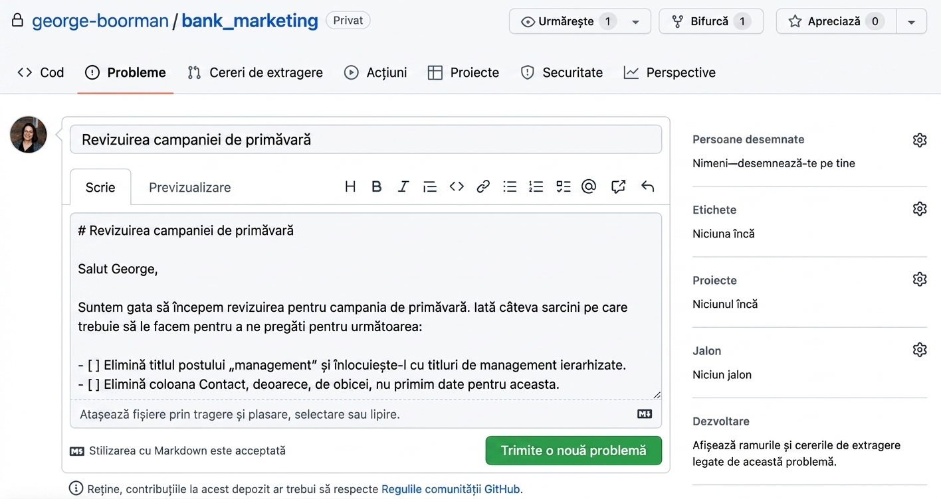941x499 pixels.
Task: Click the Dezvoltare section heading
Action: coord(721,421)
